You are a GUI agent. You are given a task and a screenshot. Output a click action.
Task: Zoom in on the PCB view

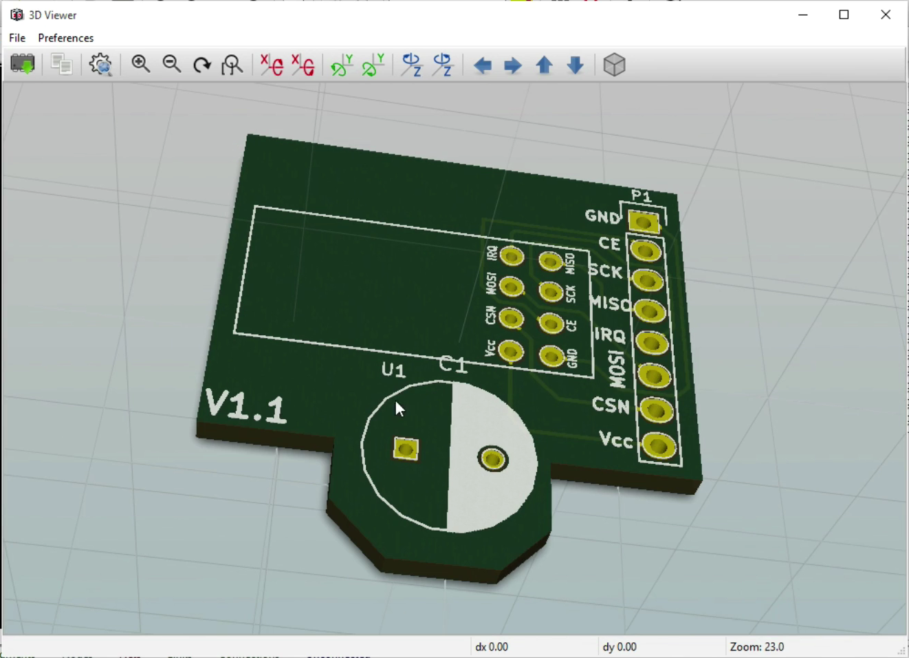coord(141,64)
